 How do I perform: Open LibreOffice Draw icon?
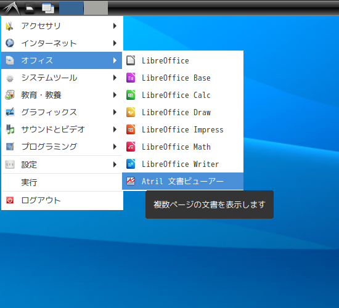click(x=131, y=112)
